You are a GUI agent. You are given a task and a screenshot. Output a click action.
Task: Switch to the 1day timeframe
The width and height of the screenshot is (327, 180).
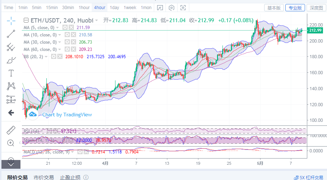114,8
